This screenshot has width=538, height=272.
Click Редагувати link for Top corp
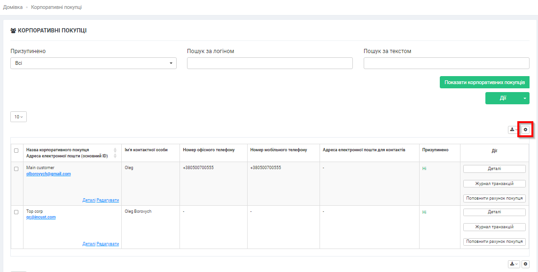108,244
